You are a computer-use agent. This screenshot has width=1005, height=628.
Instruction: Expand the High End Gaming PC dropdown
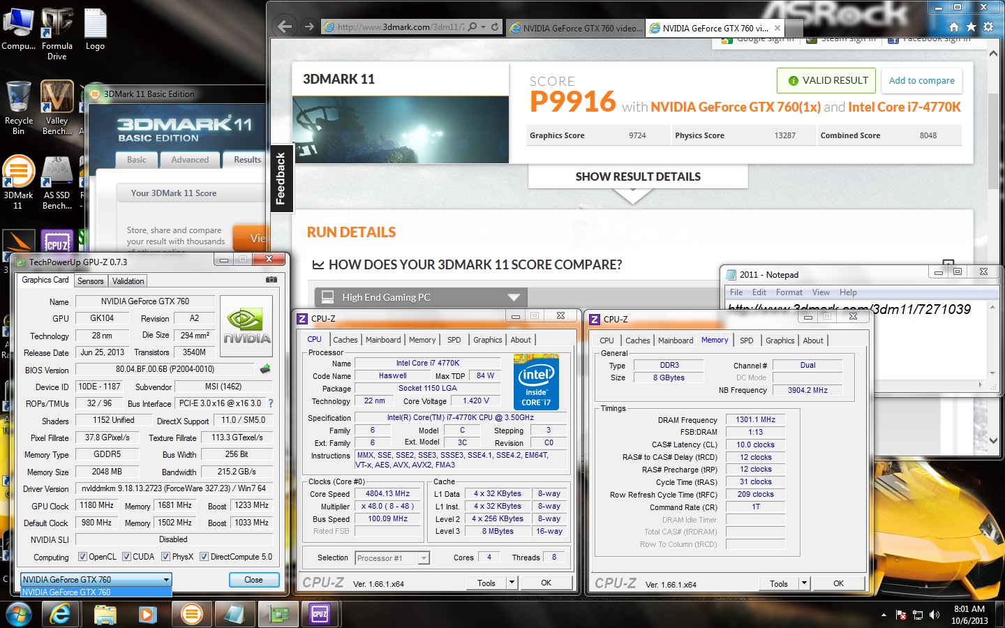[x=514, y=297]
